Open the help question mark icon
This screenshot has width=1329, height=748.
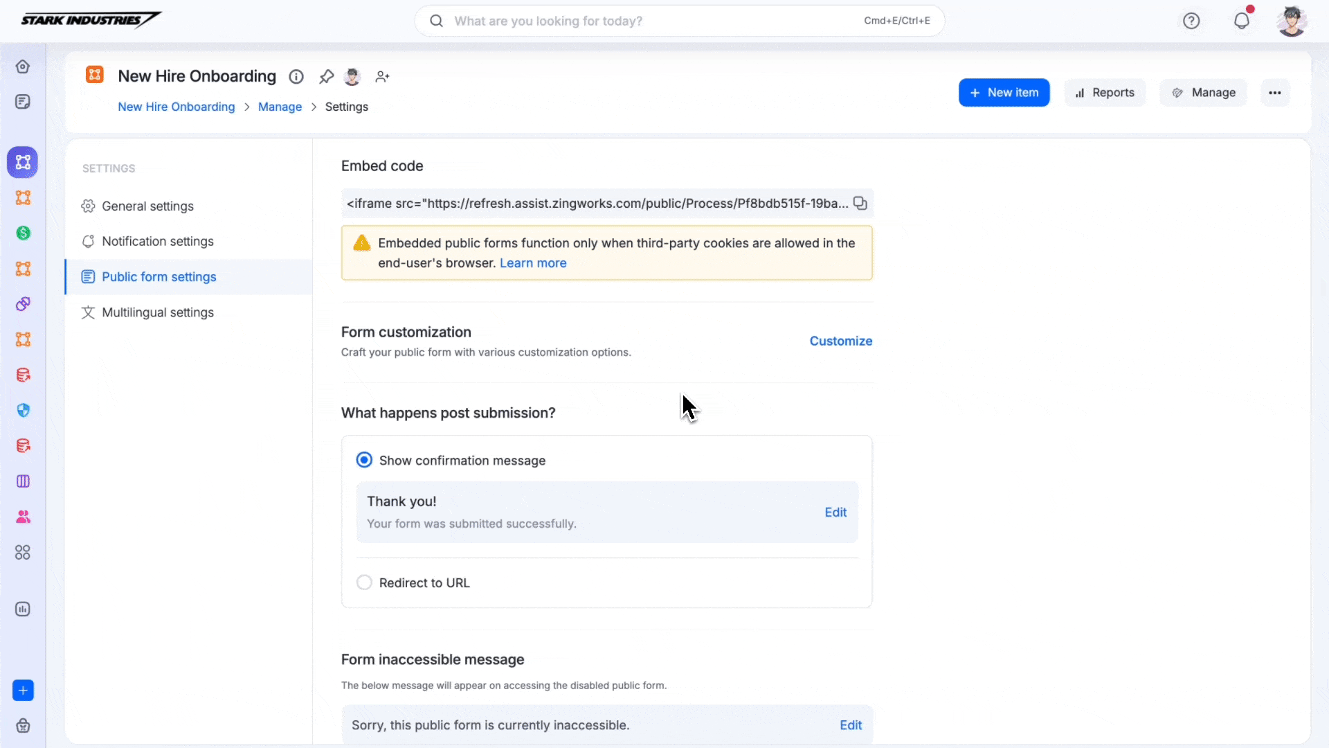point(1191,21)
